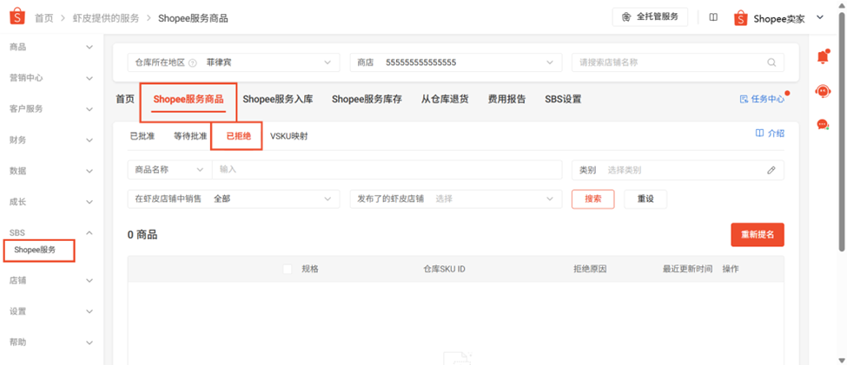Click the 首页 breadcrumb link
The height and width of the screenshot is (365, 847).
coord(44,18)
